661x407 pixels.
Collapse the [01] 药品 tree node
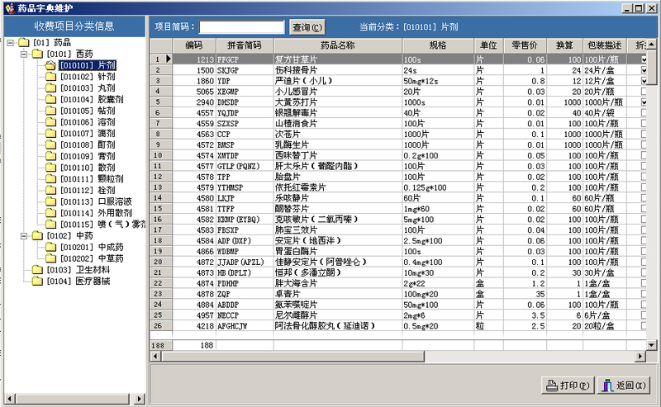11,42
